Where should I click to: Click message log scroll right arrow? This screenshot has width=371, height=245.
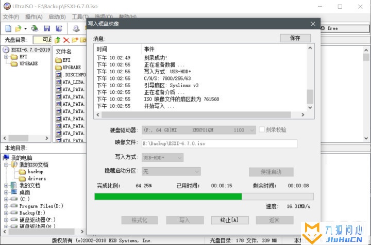coord(302,115)
